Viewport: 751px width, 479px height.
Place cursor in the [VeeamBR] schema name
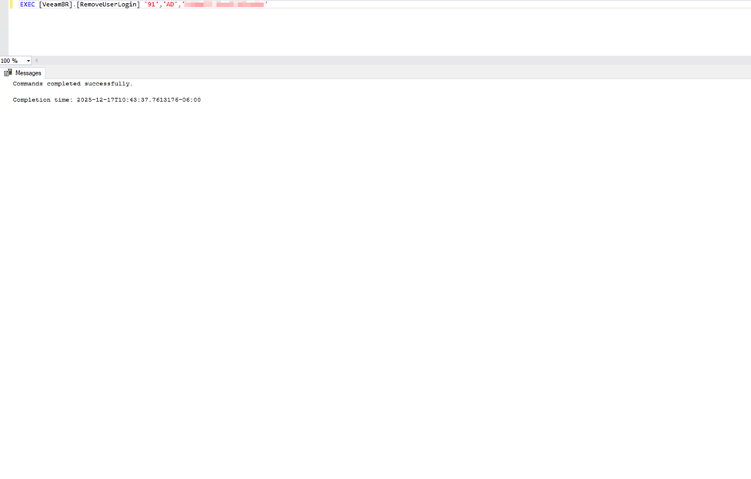coord(55,5)
